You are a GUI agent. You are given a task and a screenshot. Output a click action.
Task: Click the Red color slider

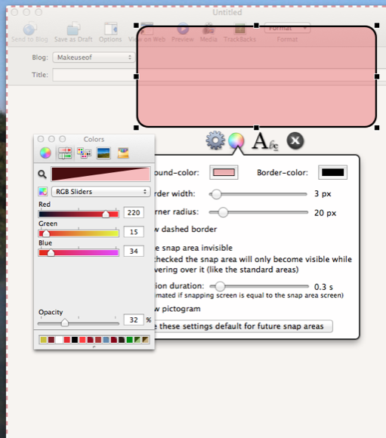tap(79, 214)
